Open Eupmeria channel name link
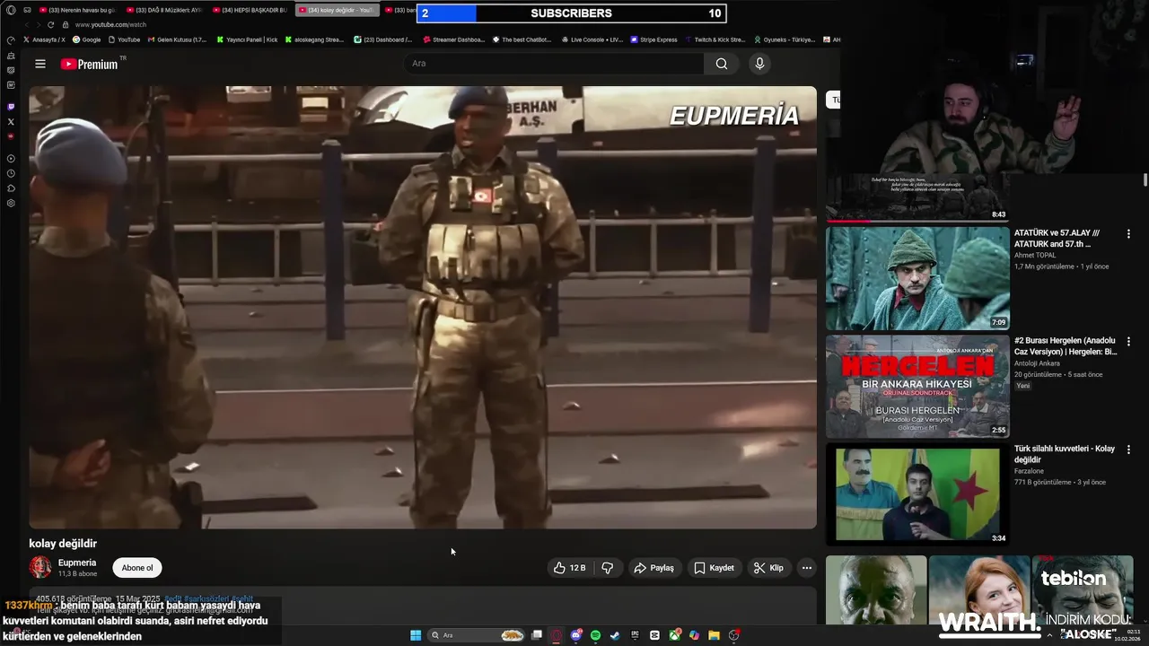The image size is (1149, 646). tap(77, 563)
